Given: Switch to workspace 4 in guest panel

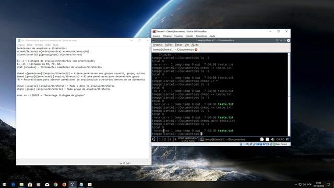Looking at the screenshot, I should coord(175,139).
